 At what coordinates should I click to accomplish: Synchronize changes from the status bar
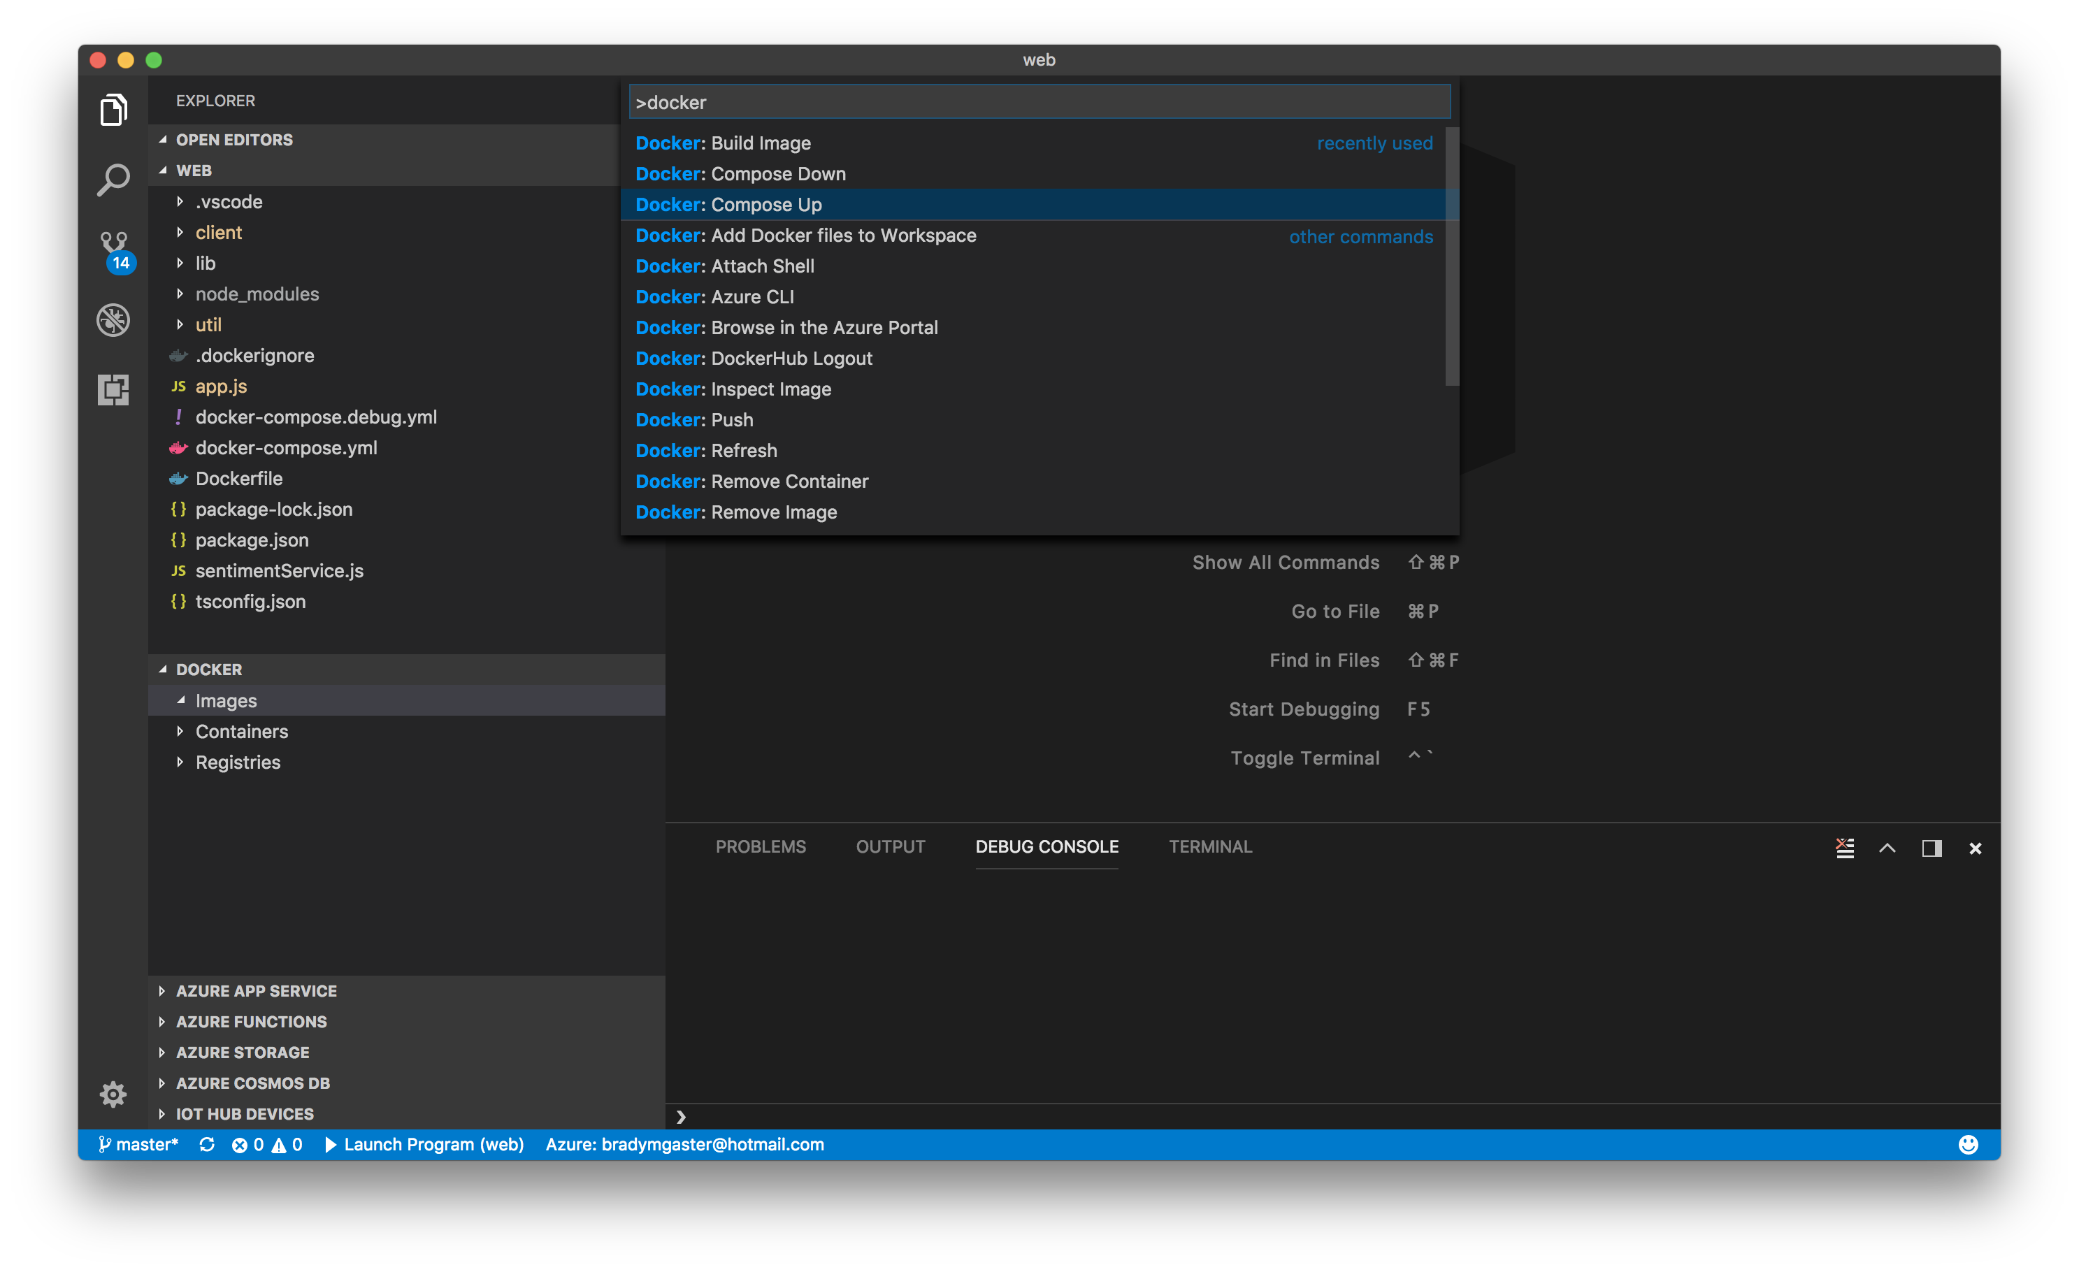click(207, 1144)
